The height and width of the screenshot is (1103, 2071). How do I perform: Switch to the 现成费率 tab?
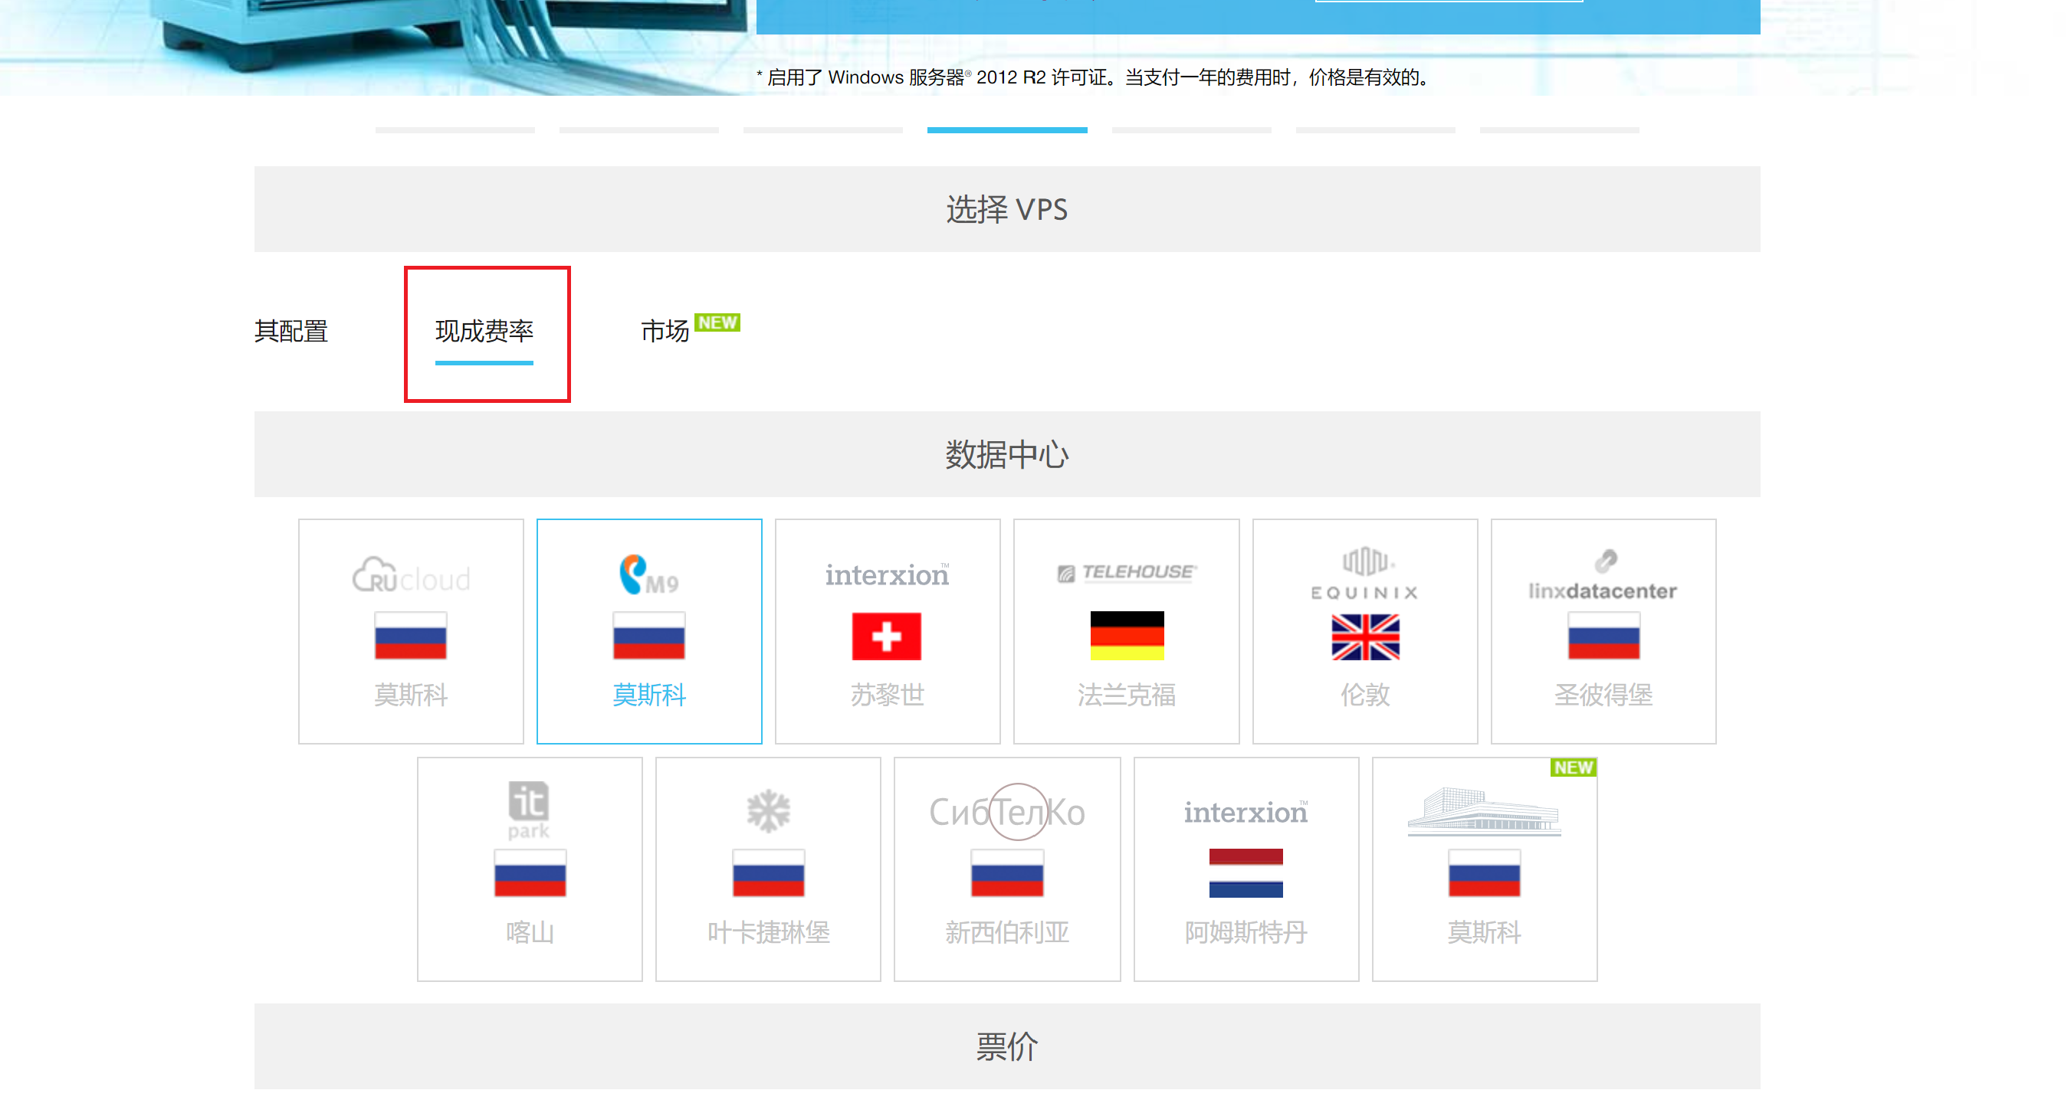[484, 331]
